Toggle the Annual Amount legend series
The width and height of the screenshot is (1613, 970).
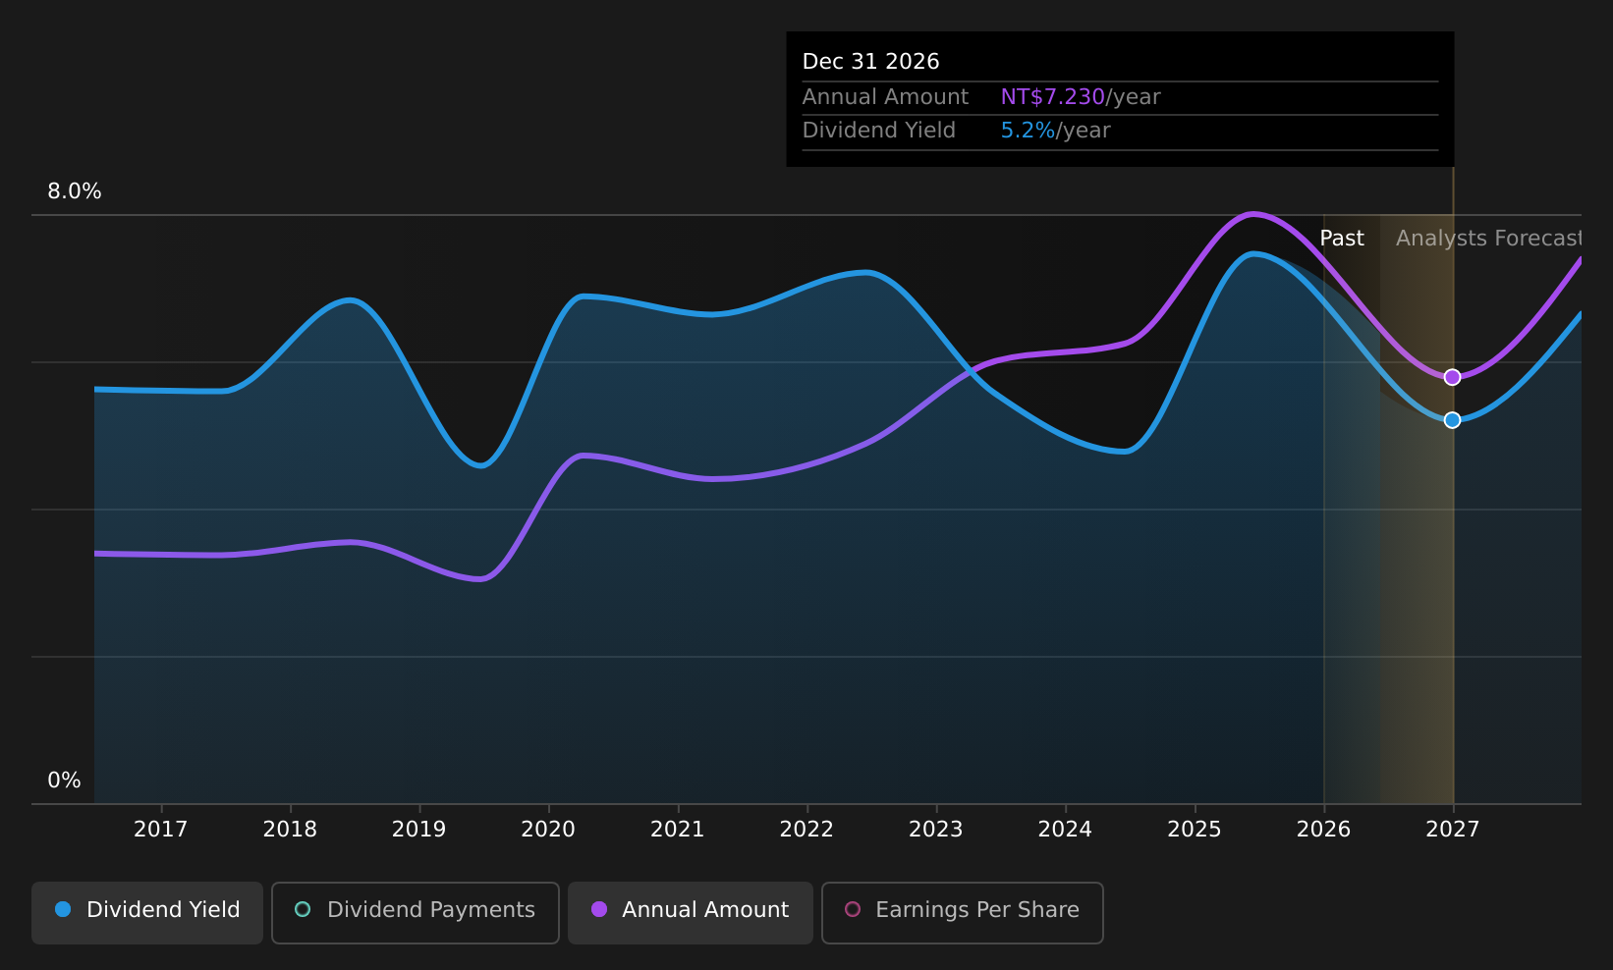pos(691,912)
